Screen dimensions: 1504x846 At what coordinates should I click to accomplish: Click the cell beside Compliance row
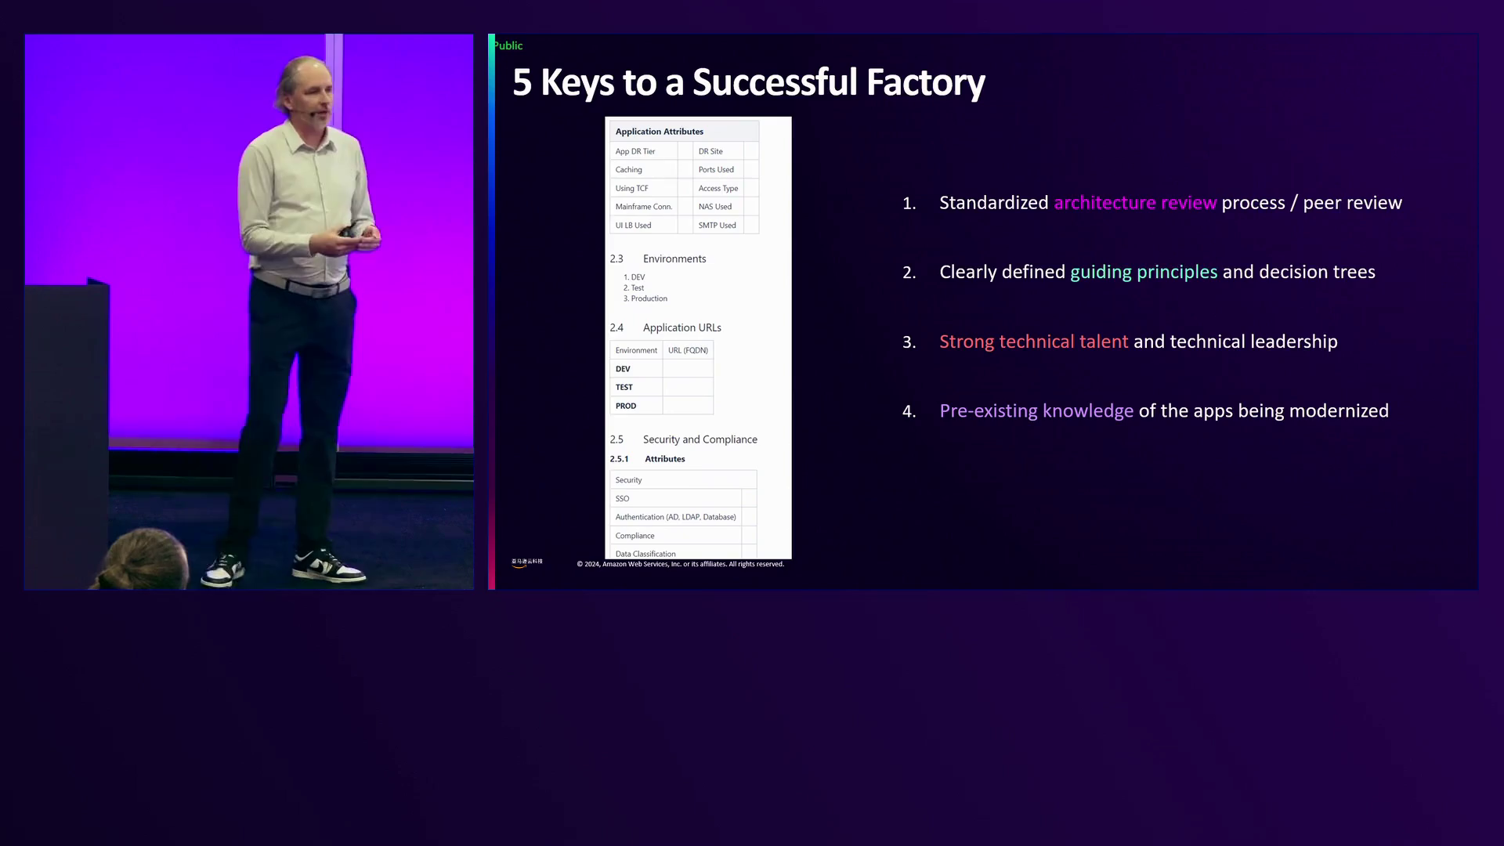tap(748, 536)
